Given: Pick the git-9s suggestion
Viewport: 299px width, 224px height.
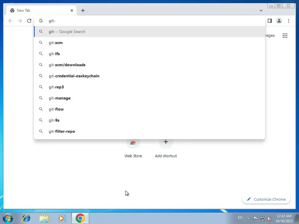Looking at the screenshot, I should click(149, 120).
